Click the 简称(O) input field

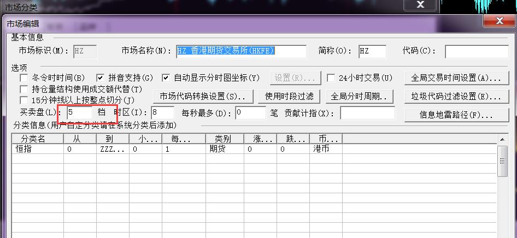coord(372,51)
